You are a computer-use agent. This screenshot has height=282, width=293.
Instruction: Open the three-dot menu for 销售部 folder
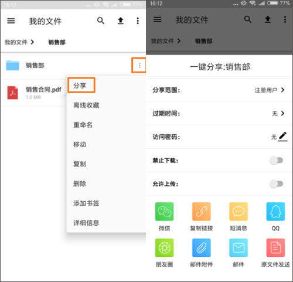pyautogui.click(x=139, y=65)
